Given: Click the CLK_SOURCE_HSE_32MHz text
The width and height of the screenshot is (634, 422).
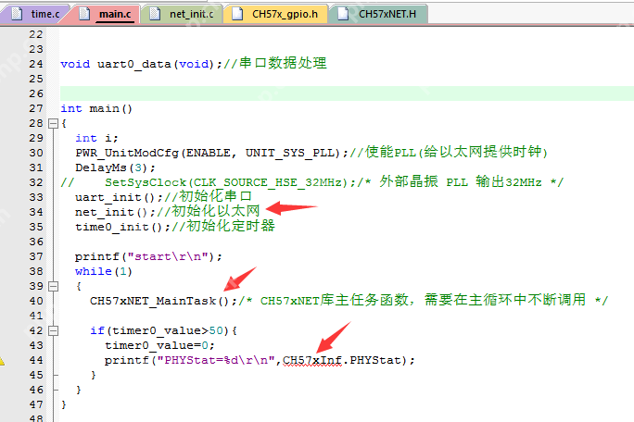Looking at the screenshot, I should click(268, 182).
